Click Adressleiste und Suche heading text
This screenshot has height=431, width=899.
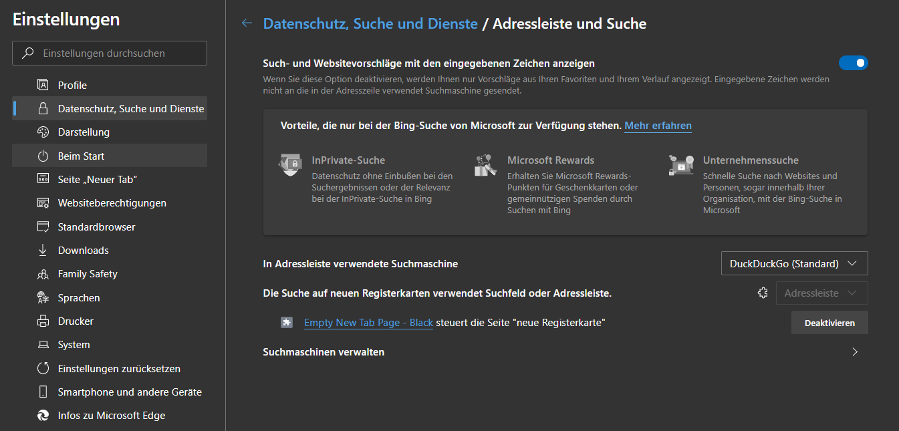pyautogui.click(x=569, y=24)
